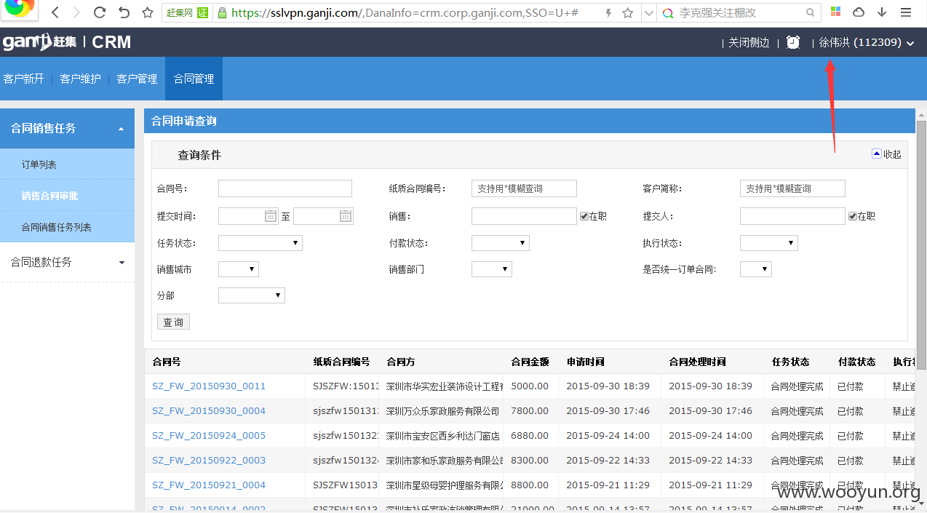Switch to the 客户维护 tab
Image resolution: width=927 pixels, height=513 pixels.
pyautogui.click(x=80, y=79)
